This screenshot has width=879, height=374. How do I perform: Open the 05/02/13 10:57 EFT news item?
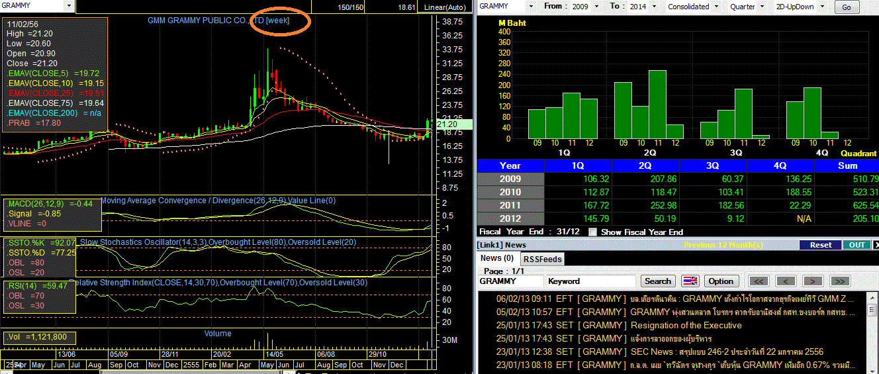click(x=675, y=312)
